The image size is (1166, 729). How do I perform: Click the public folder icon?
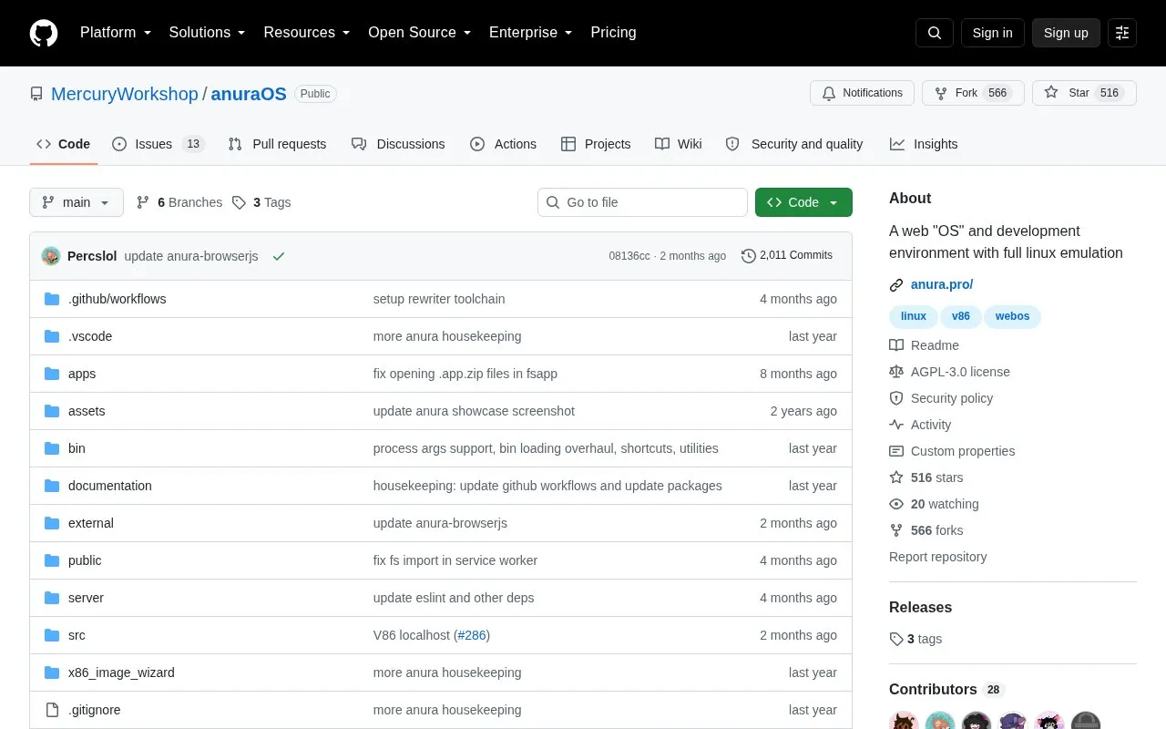52,560
